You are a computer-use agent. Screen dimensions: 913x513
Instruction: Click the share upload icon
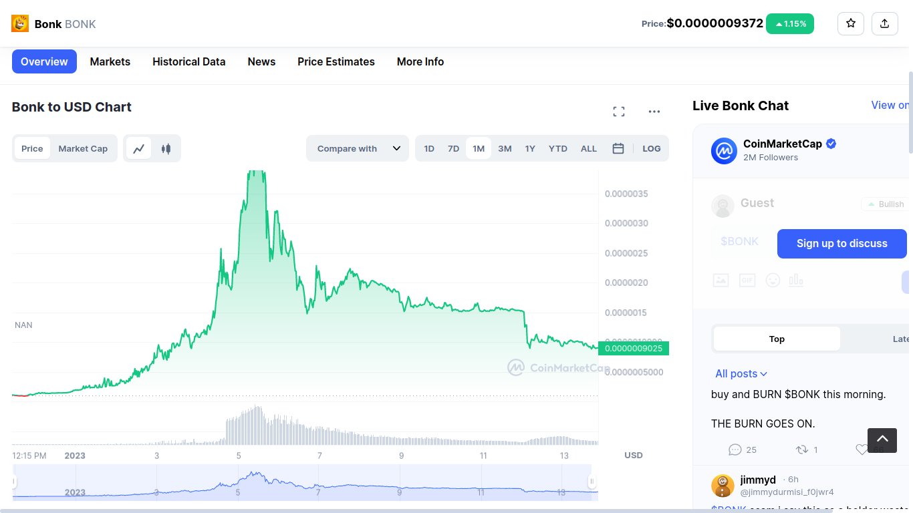tap(885, 23)
